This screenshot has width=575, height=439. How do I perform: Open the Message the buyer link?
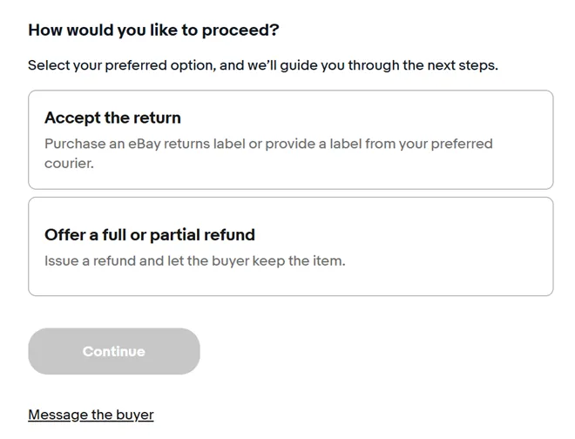point(91,415)
